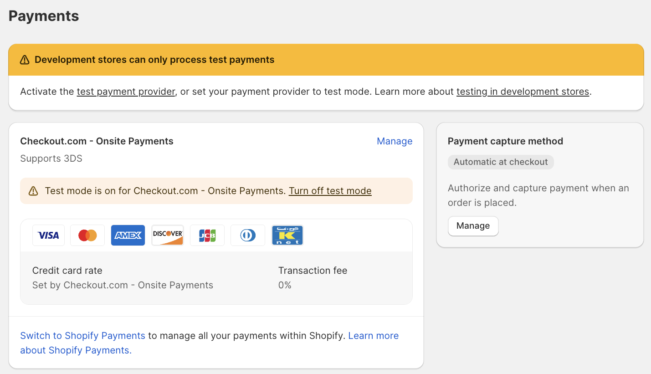The width and height of the screenshot is (651, 374).
Task: Click the Automatic at checkout badge
Action: point(501,162)
